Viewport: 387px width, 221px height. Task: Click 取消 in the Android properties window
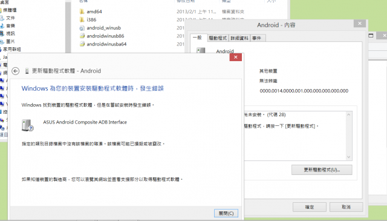(346, 207)
